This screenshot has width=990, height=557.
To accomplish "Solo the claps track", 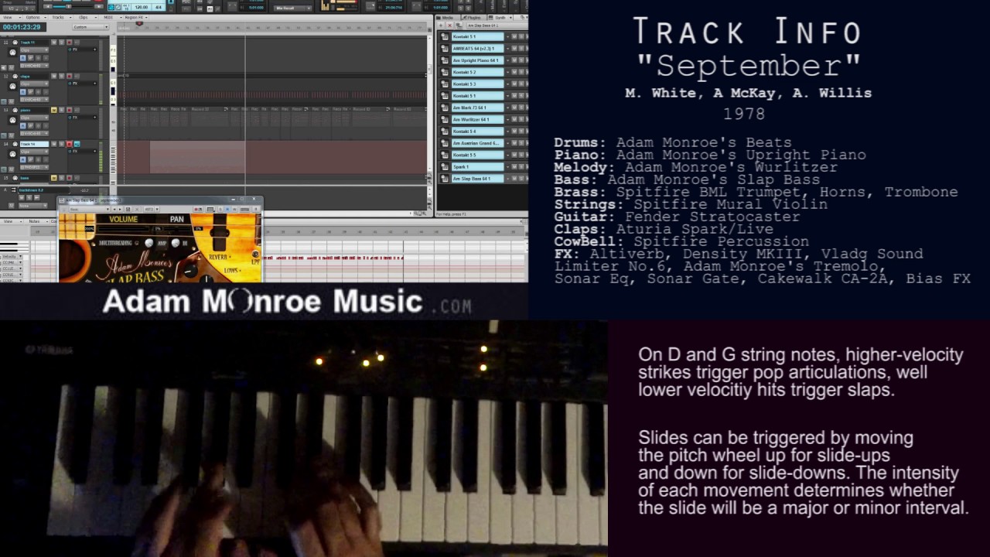I will click(x=62, y=76).
